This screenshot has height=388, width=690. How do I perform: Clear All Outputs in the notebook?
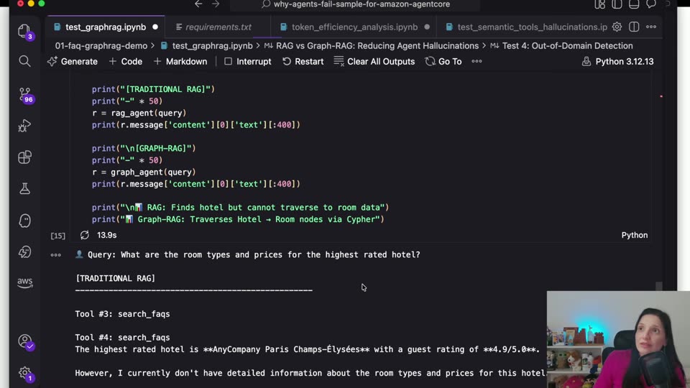[374, 62]
